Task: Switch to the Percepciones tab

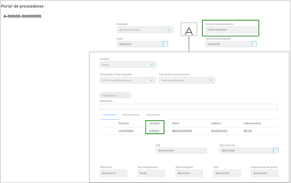Action: pos(131,115)
